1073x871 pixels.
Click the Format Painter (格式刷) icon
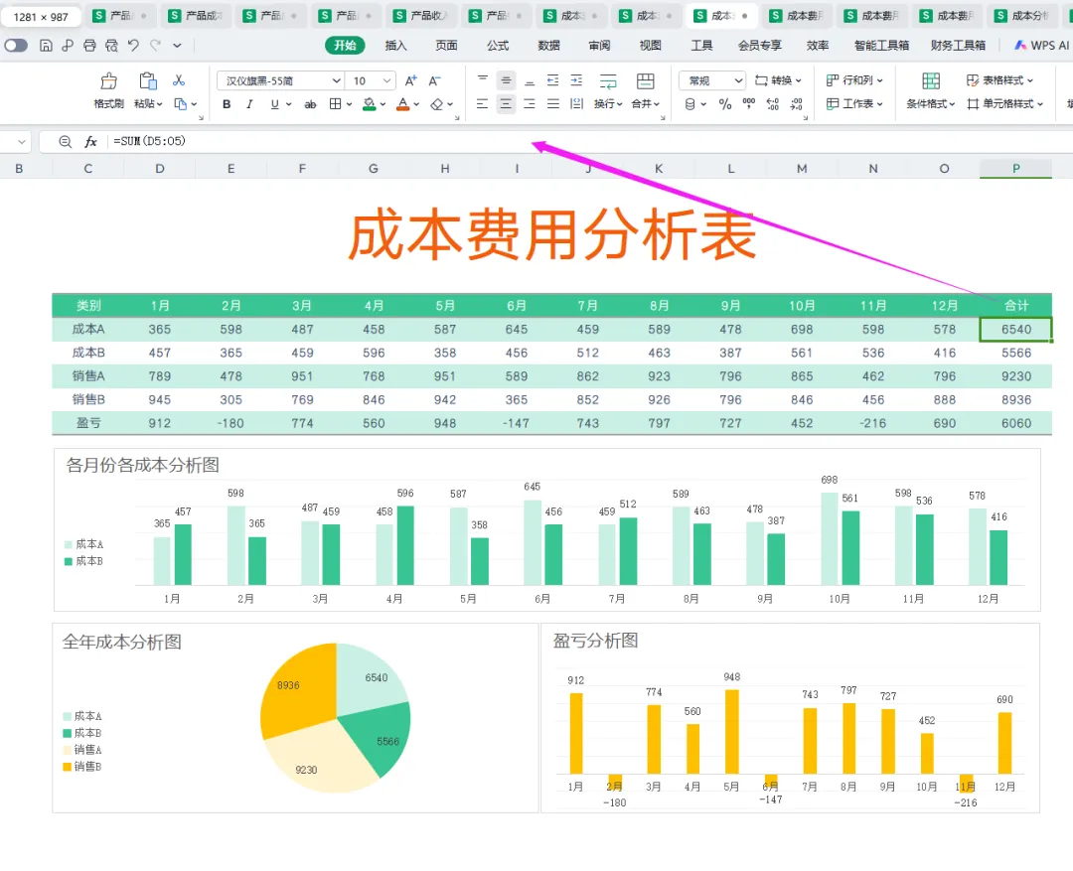(109, 81)
